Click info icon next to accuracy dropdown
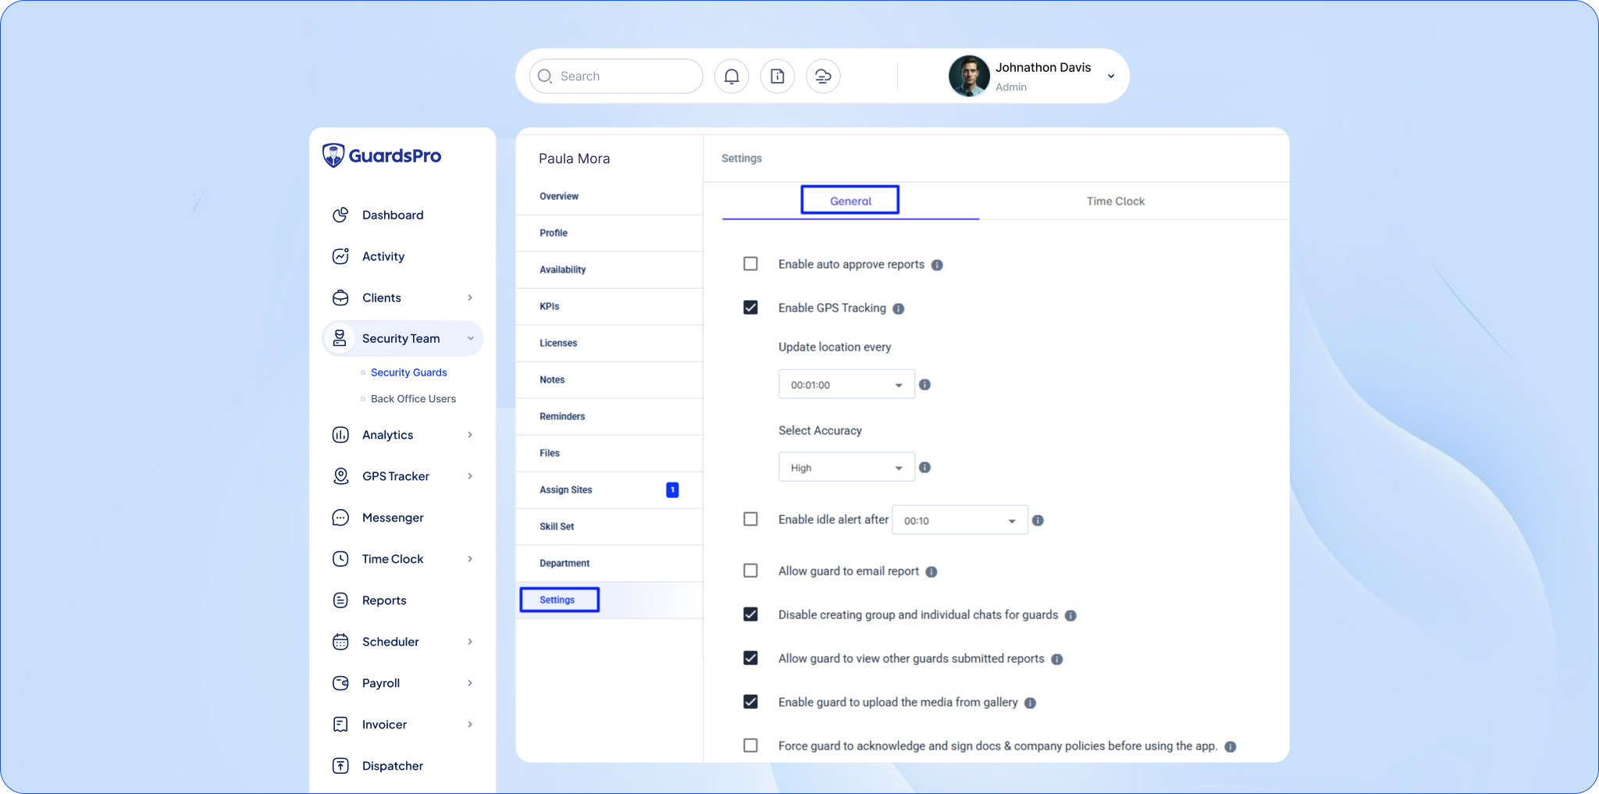The width and height of the screenshot is (1599, 794). 924,468
